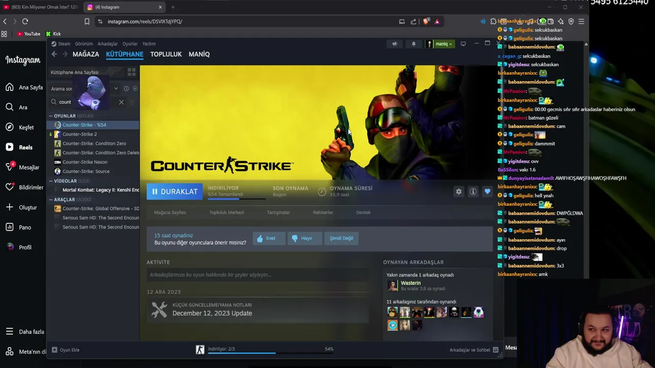
Task: Pause the Counter-Strike download with DURAKLAT
Action: pos(174,191)
